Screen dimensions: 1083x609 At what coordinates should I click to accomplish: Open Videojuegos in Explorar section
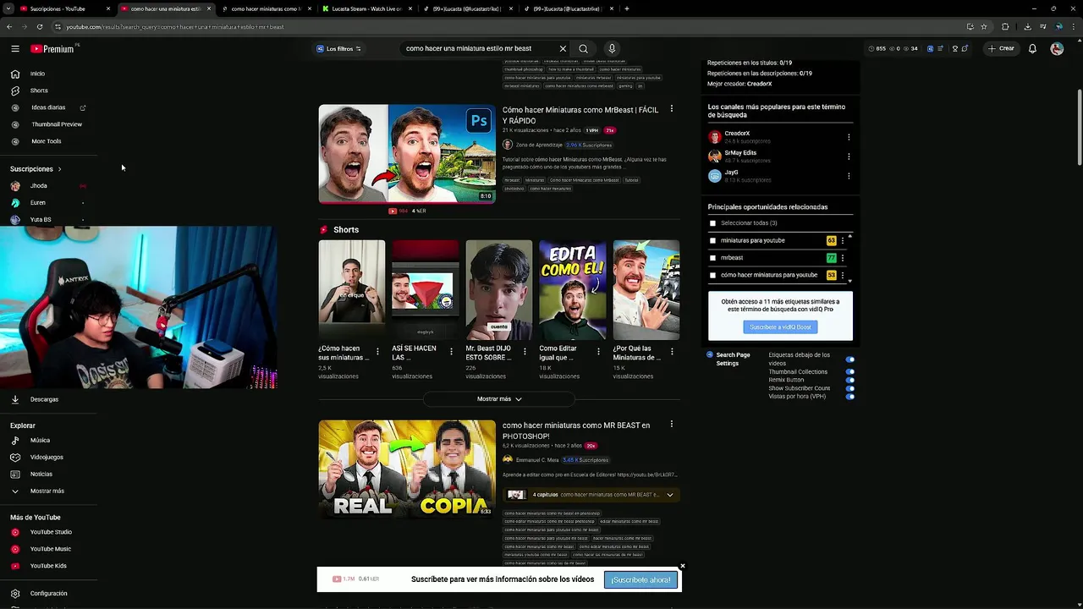(x=47, y=457)
